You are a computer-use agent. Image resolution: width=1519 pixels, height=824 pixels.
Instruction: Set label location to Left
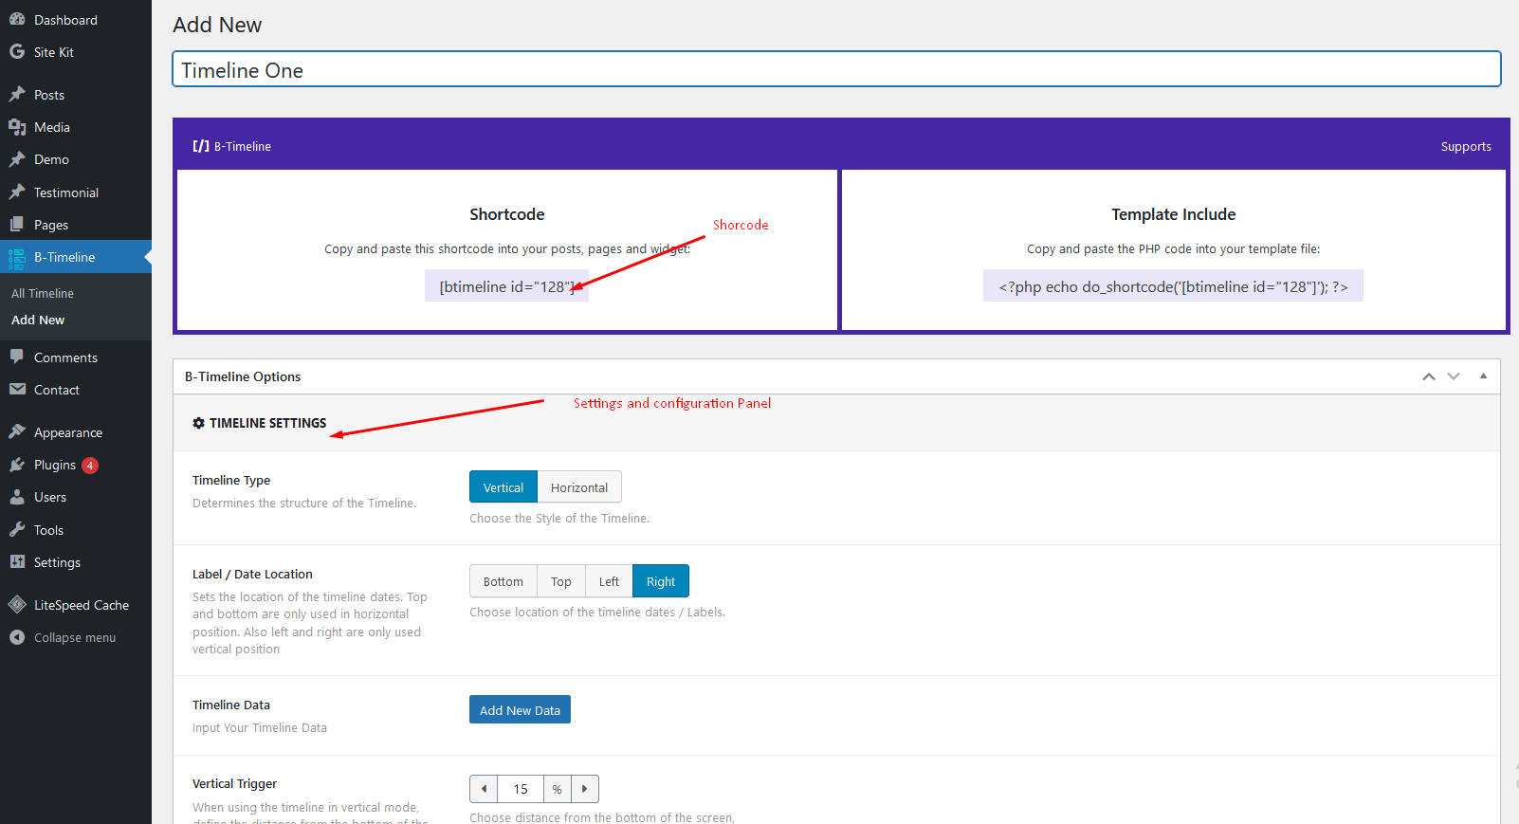pyautogui.click(x=609, y=581)
